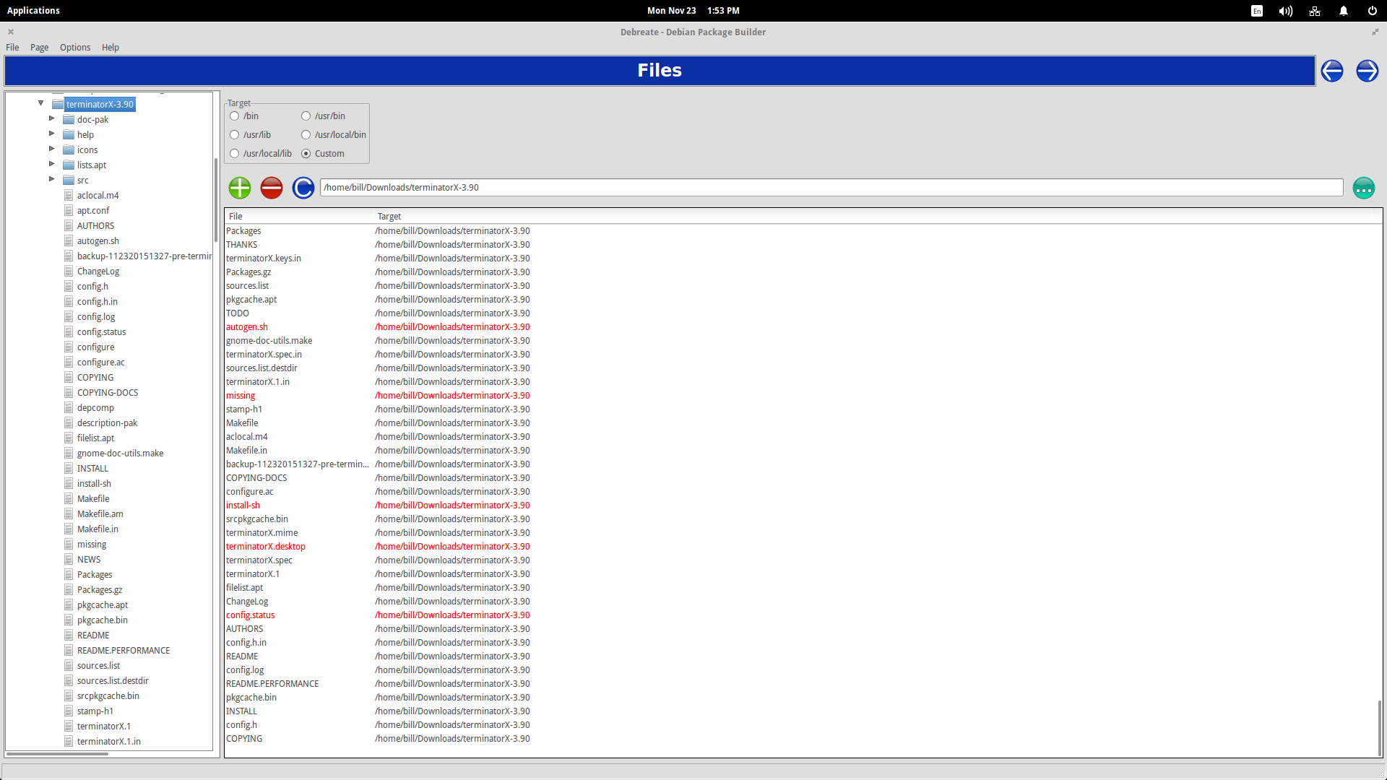
Task: Open the browse target dialog button
Action: tap(1364, 188)
